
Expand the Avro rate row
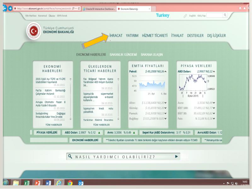pyautogui.click(x=214, y=103)
